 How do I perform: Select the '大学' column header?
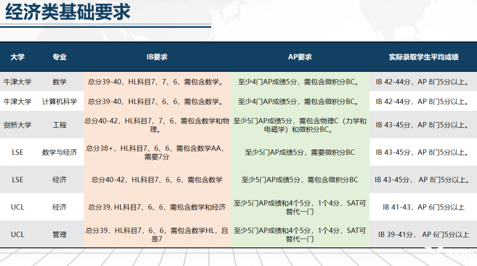pyautogui.click(x=17, y=57)
